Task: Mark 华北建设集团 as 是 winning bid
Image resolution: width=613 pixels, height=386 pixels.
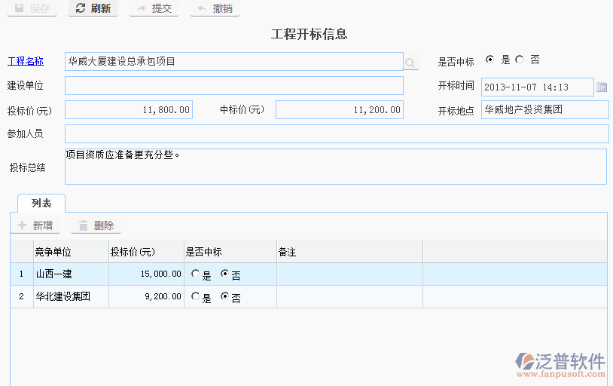Action: pos(196,297)
